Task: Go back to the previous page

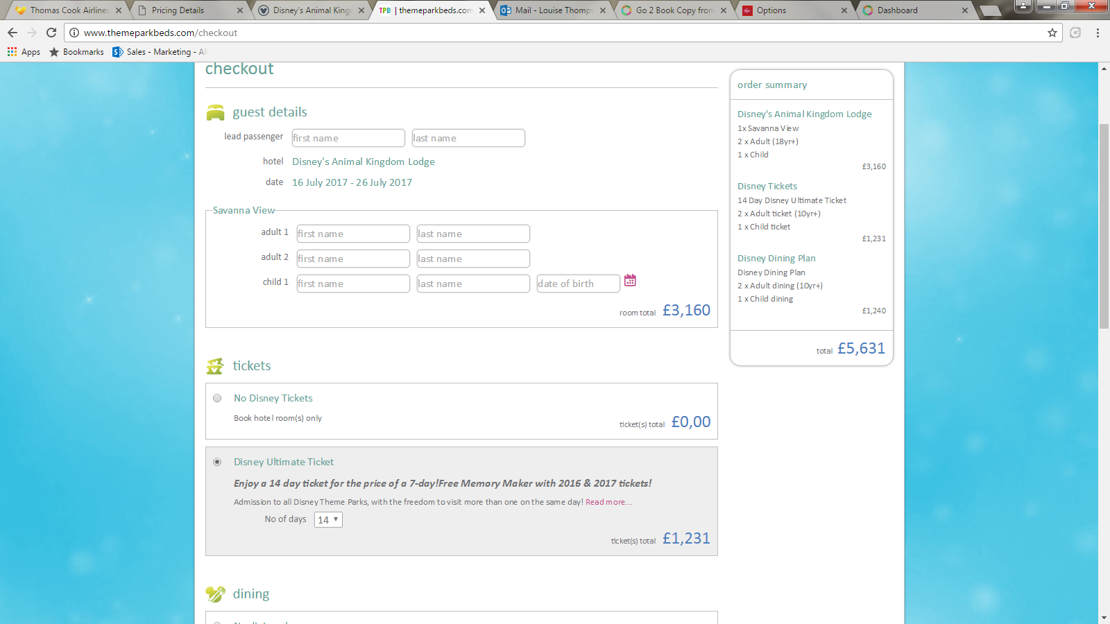Action: coord(12,33)
